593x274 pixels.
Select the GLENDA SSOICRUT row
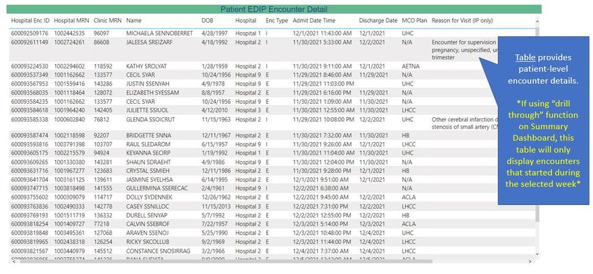point(272,123)
